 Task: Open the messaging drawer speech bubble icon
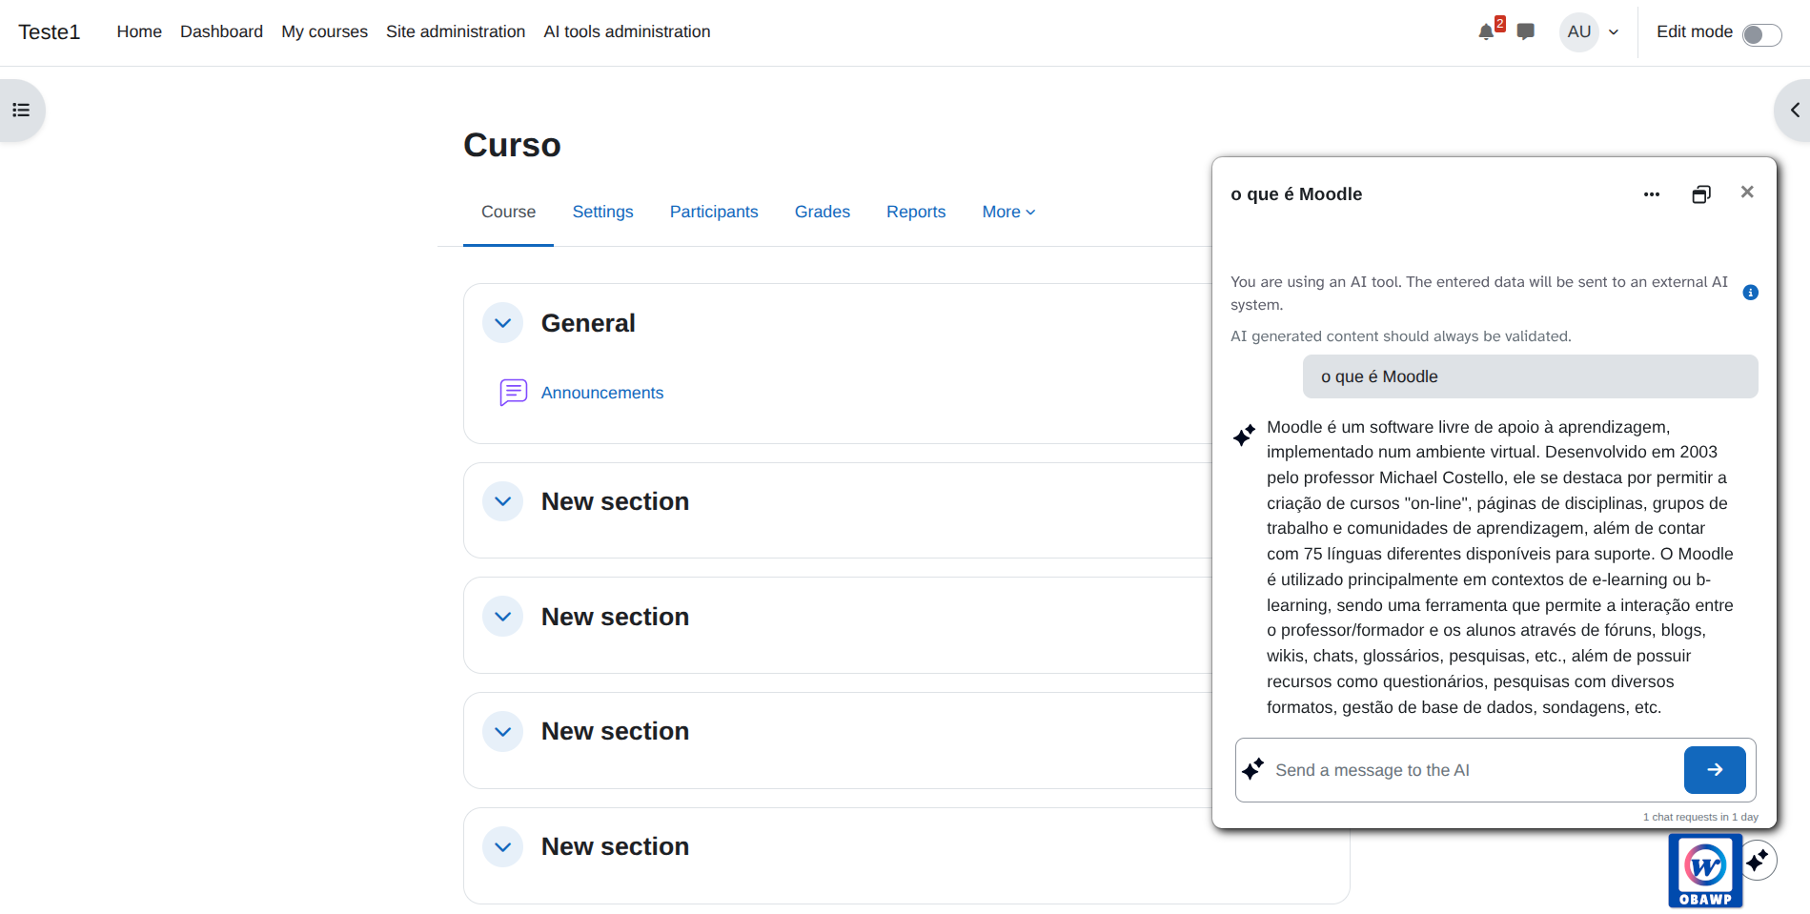pos(1526,32)
